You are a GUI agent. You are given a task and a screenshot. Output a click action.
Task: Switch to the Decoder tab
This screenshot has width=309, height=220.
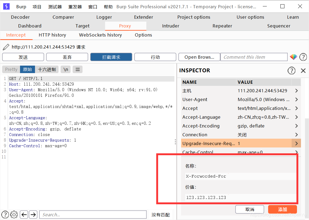pyautogui.click(x=20, y=17)
